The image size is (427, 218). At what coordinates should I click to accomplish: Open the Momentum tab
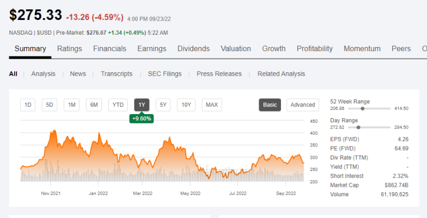tap(362, 49)
